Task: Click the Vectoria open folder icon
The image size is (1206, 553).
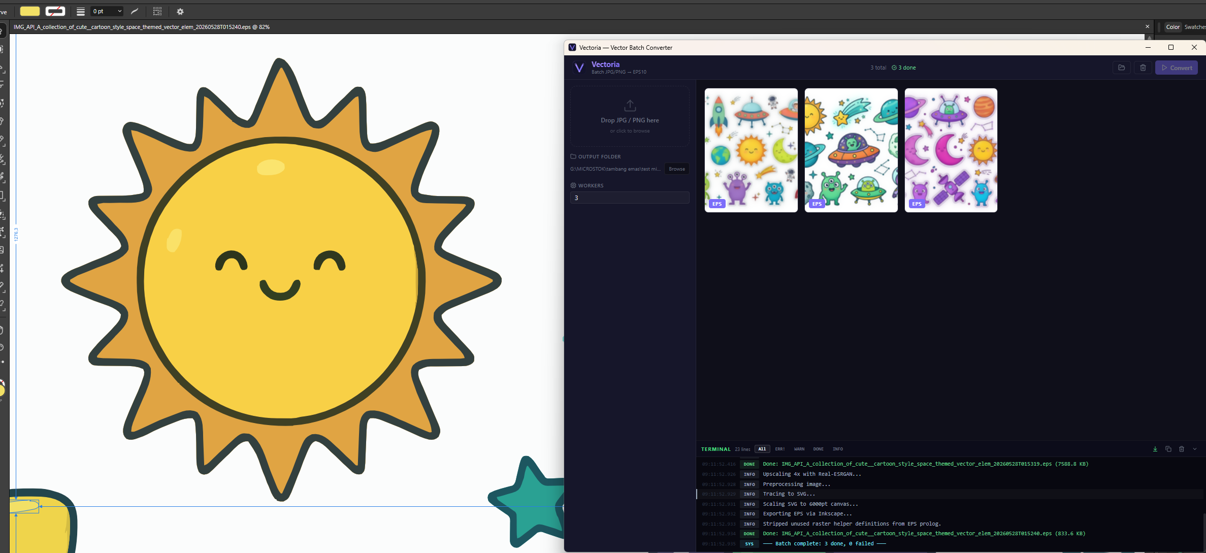Action: [1122, 68]
